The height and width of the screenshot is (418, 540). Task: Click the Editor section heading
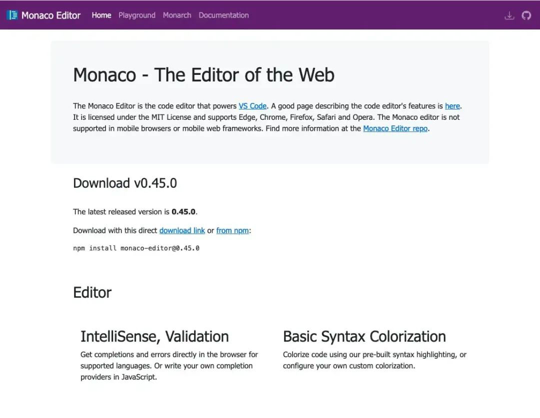point(92,292)
